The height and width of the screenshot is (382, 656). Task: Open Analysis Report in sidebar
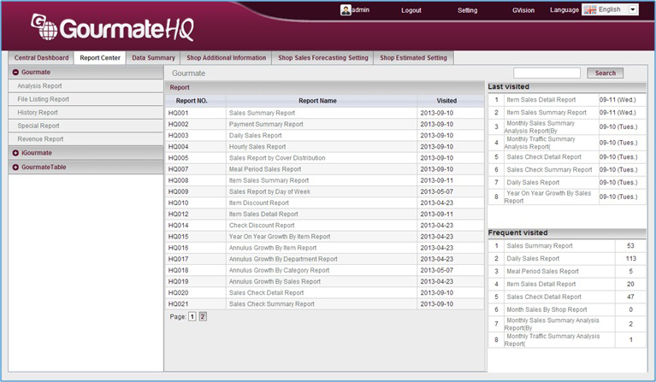tap(39, 85)
